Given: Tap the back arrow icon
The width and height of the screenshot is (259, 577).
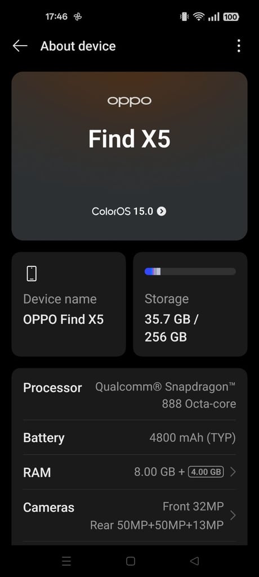Looking at the screenshot, I should (x=20, y=46).
